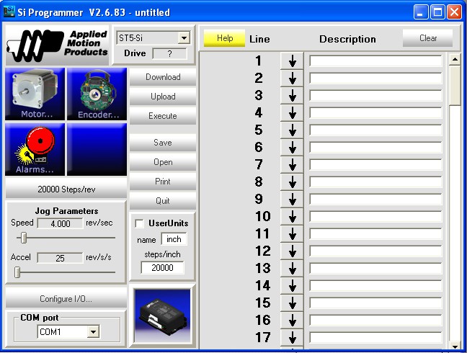Enable the UserUnits checkbox
Screen dimensions: 467x353
[x=139, y=223]
